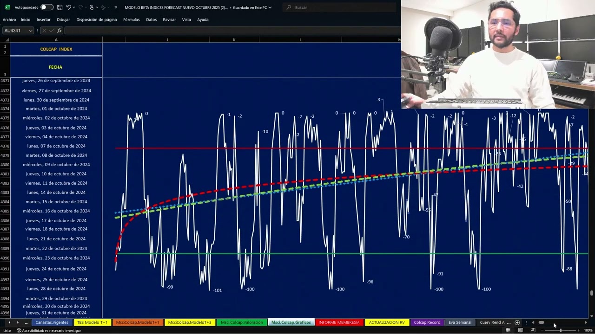Image resolution: width=595 pixels, height=334 pixels.
Task: Switch to Normal view icon
Action: click(x=508, y=330)
